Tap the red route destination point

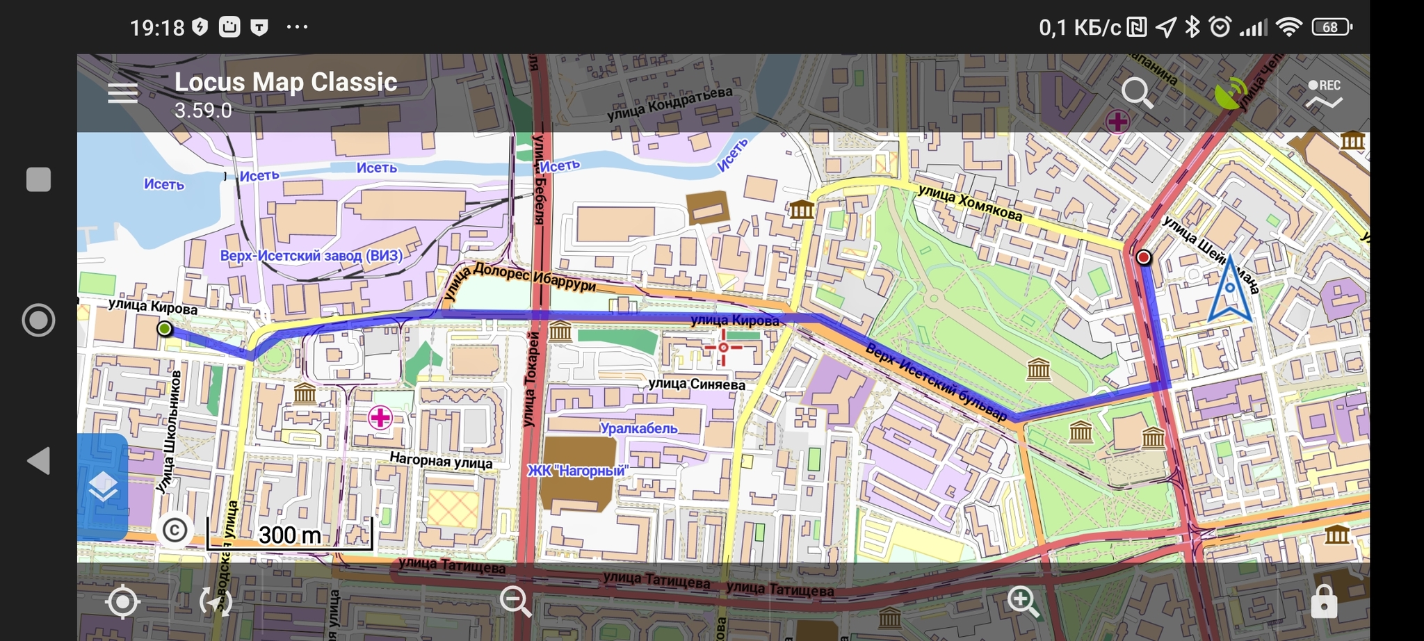(x=1143, y=258)
